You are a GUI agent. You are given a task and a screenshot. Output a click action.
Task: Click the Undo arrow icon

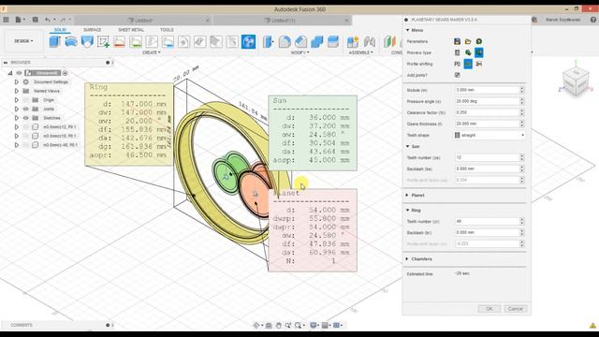point(48,20)
